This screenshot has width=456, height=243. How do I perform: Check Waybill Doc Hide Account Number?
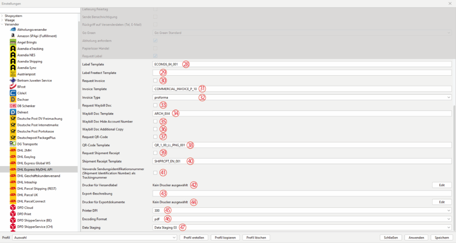tap(155, 121)
